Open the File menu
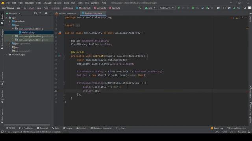Image resolution: width=252 pixels, height=141 pixels. coord(8,3)
